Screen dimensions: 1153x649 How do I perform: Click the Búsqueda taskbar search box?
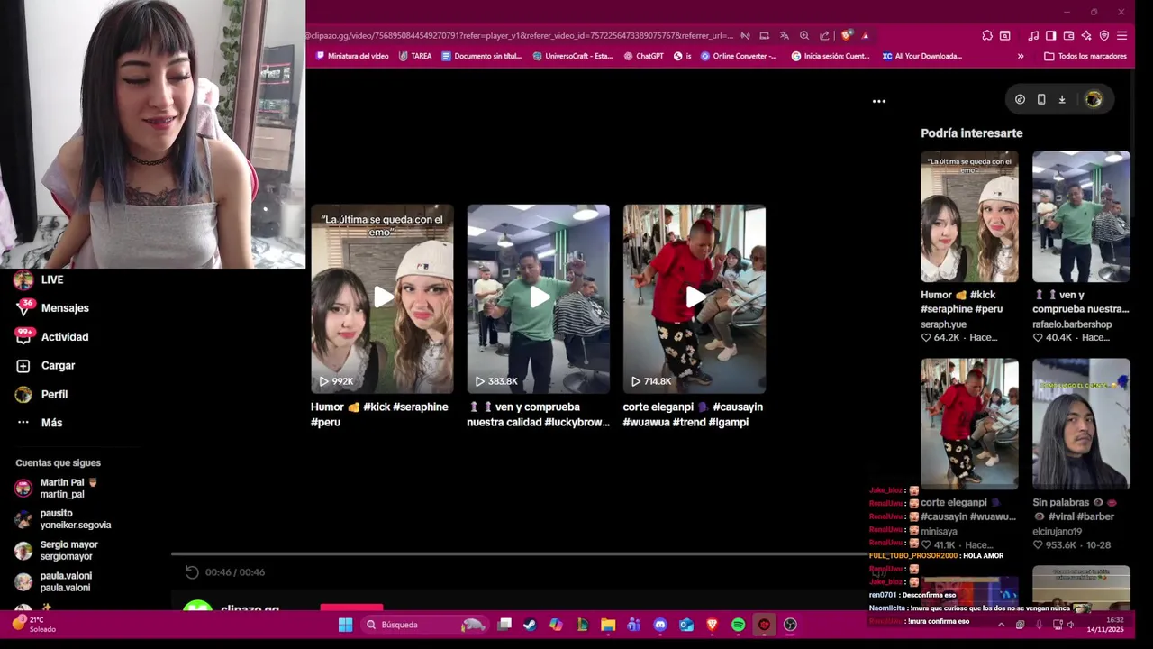[x=423, y=625]
